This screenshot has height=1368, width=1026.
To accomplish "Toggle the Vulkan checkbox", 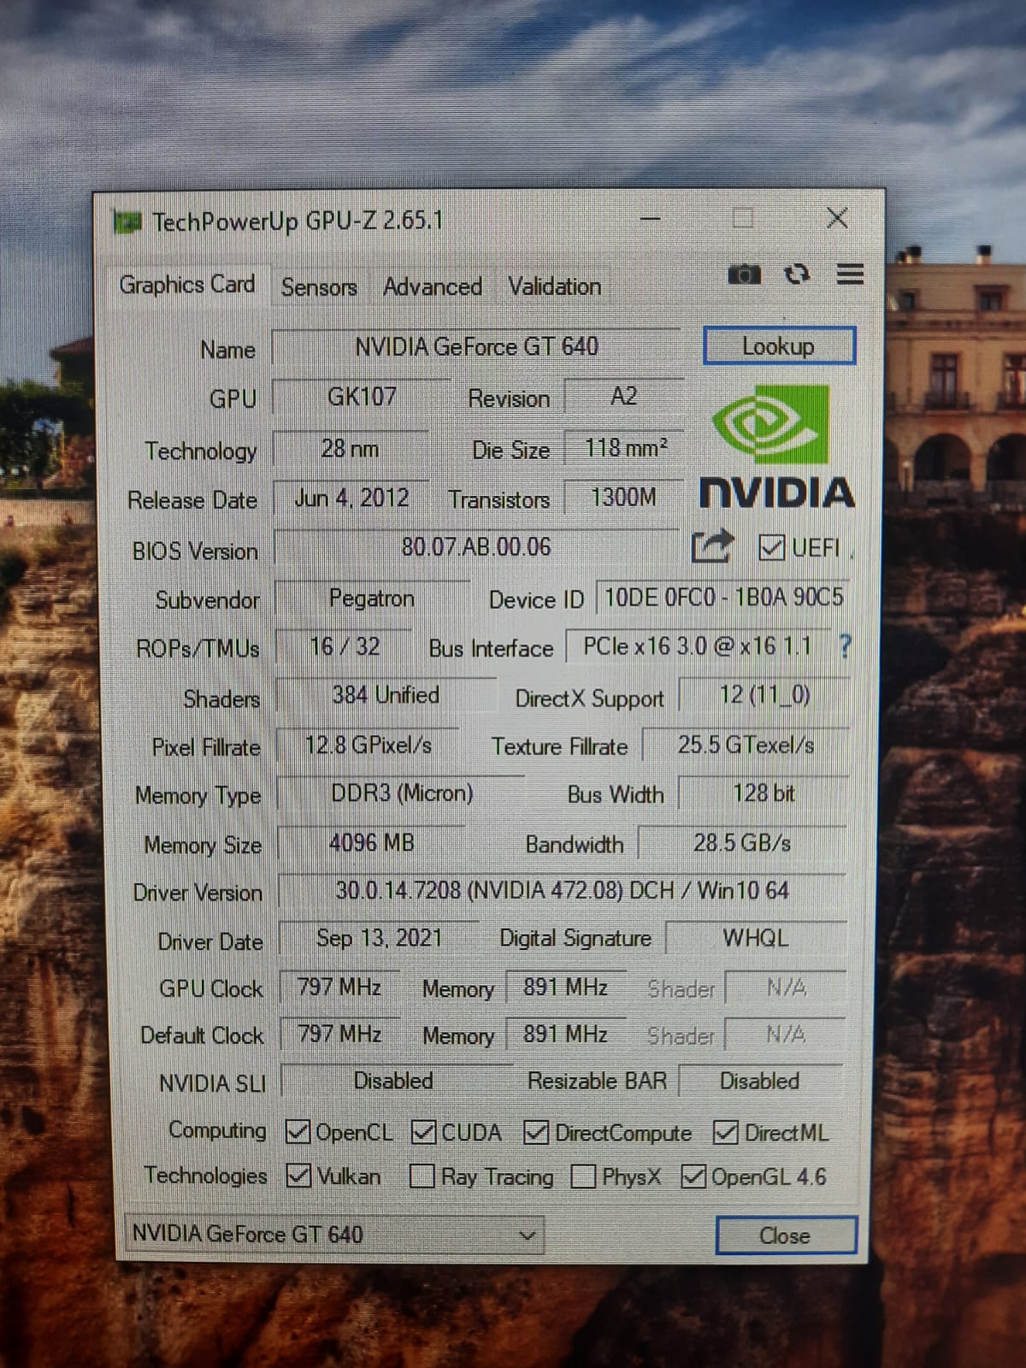I will point(298,1176).
